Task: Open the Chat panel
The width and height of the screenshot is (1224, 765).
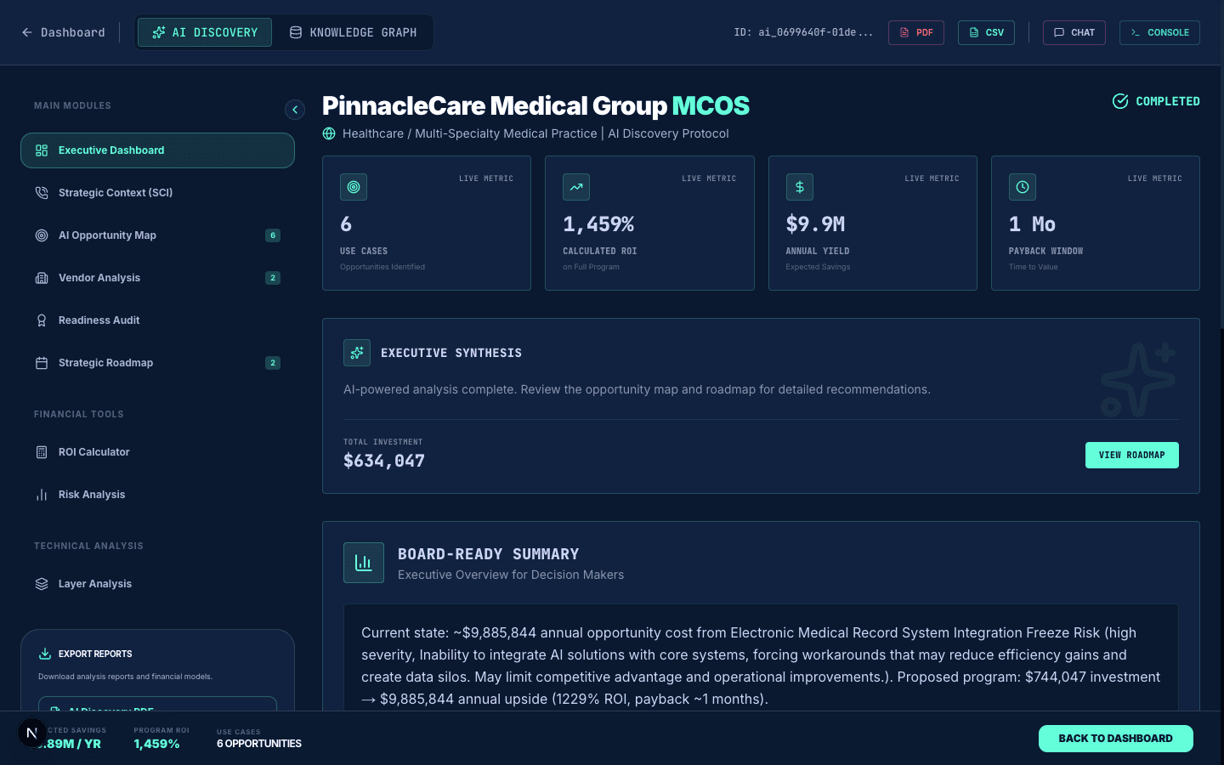Action: click(1074, 32)
